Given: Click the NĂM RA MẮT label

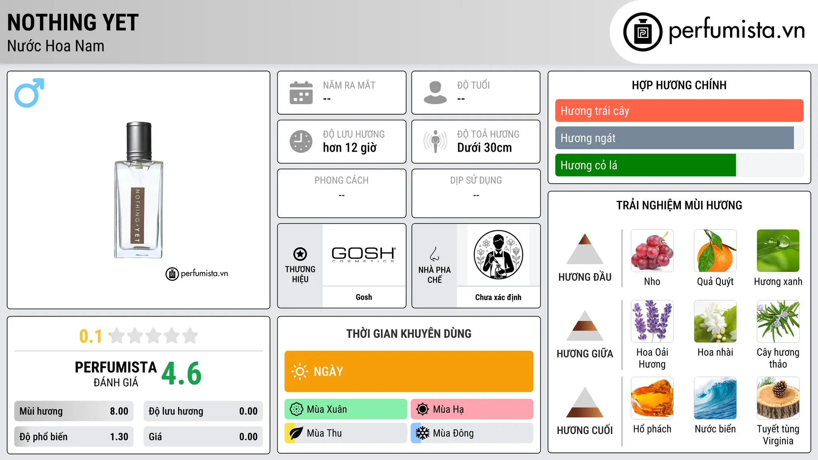Looking at the screenshot, I should 349,85.
